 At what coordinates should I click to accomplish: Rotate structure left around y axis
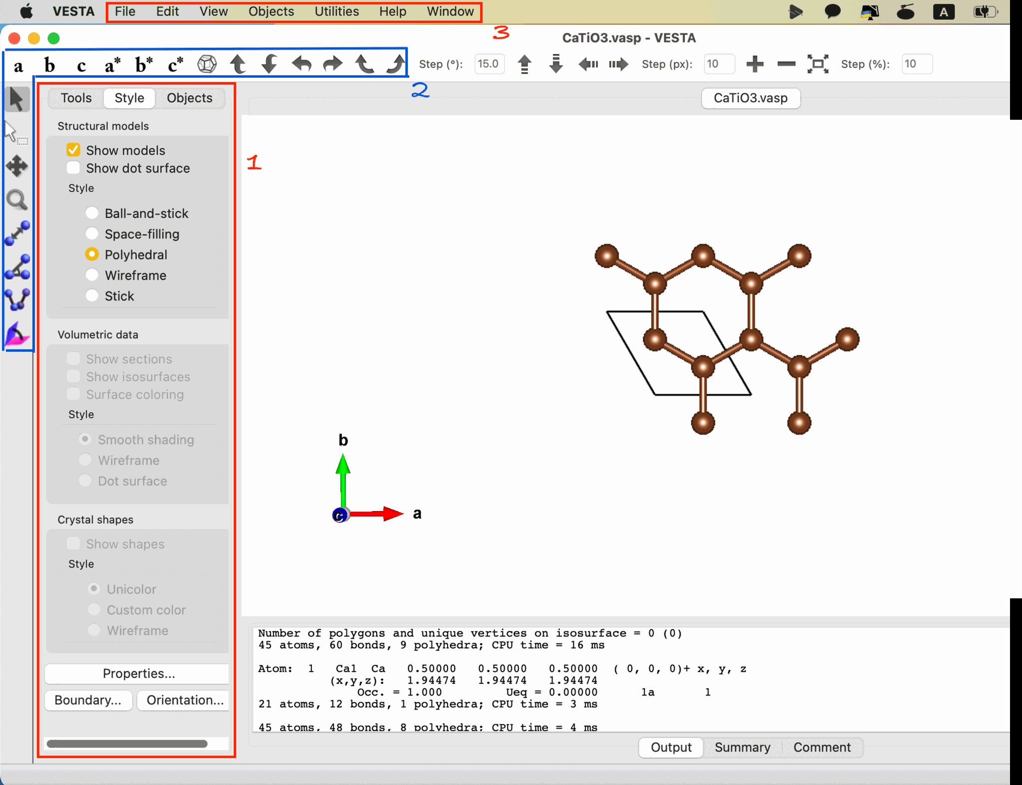pyautogui.click(x=301, y=64)
